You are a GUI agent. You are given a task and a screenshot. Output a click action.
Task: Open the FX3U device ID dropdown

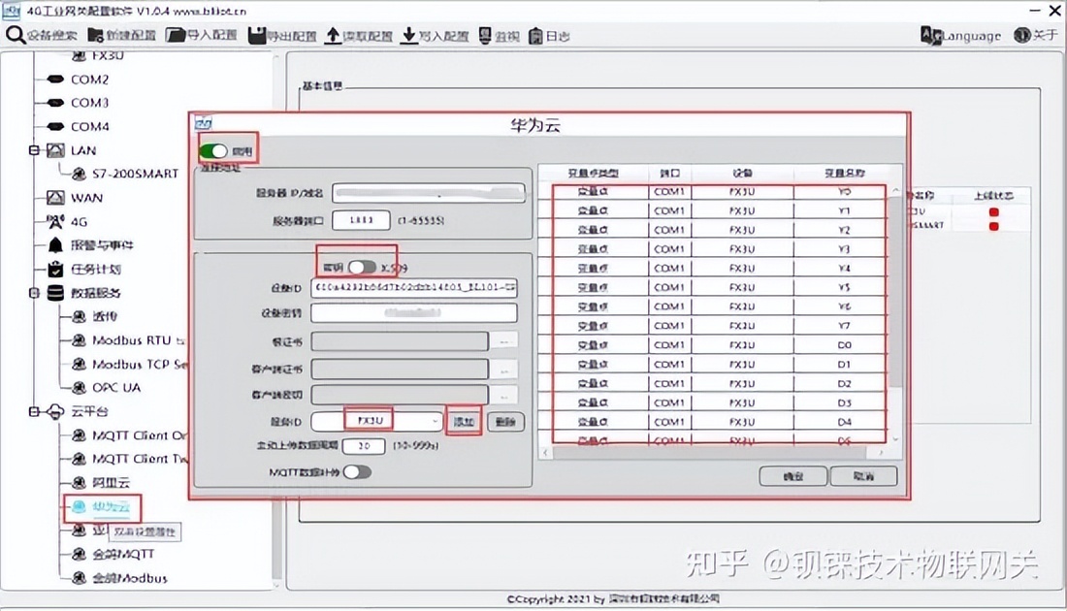[435, 421]
